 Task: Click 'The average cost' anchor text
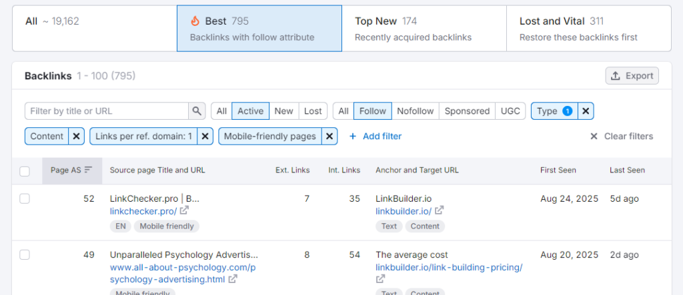point(412,255)
